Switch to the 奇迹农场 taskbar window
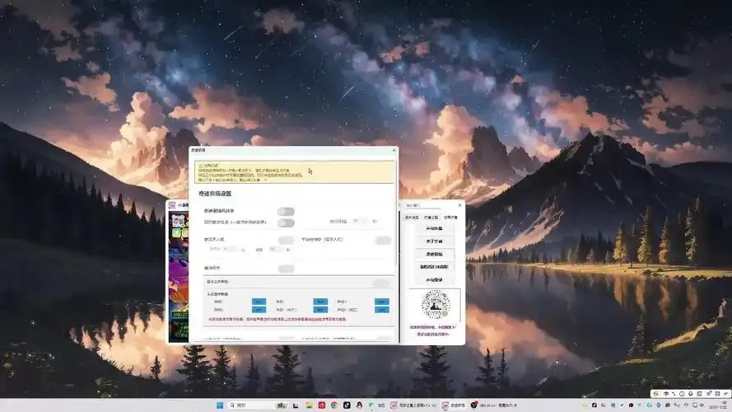732x412 pixels. pyautogui.click(x=454, y=405)
